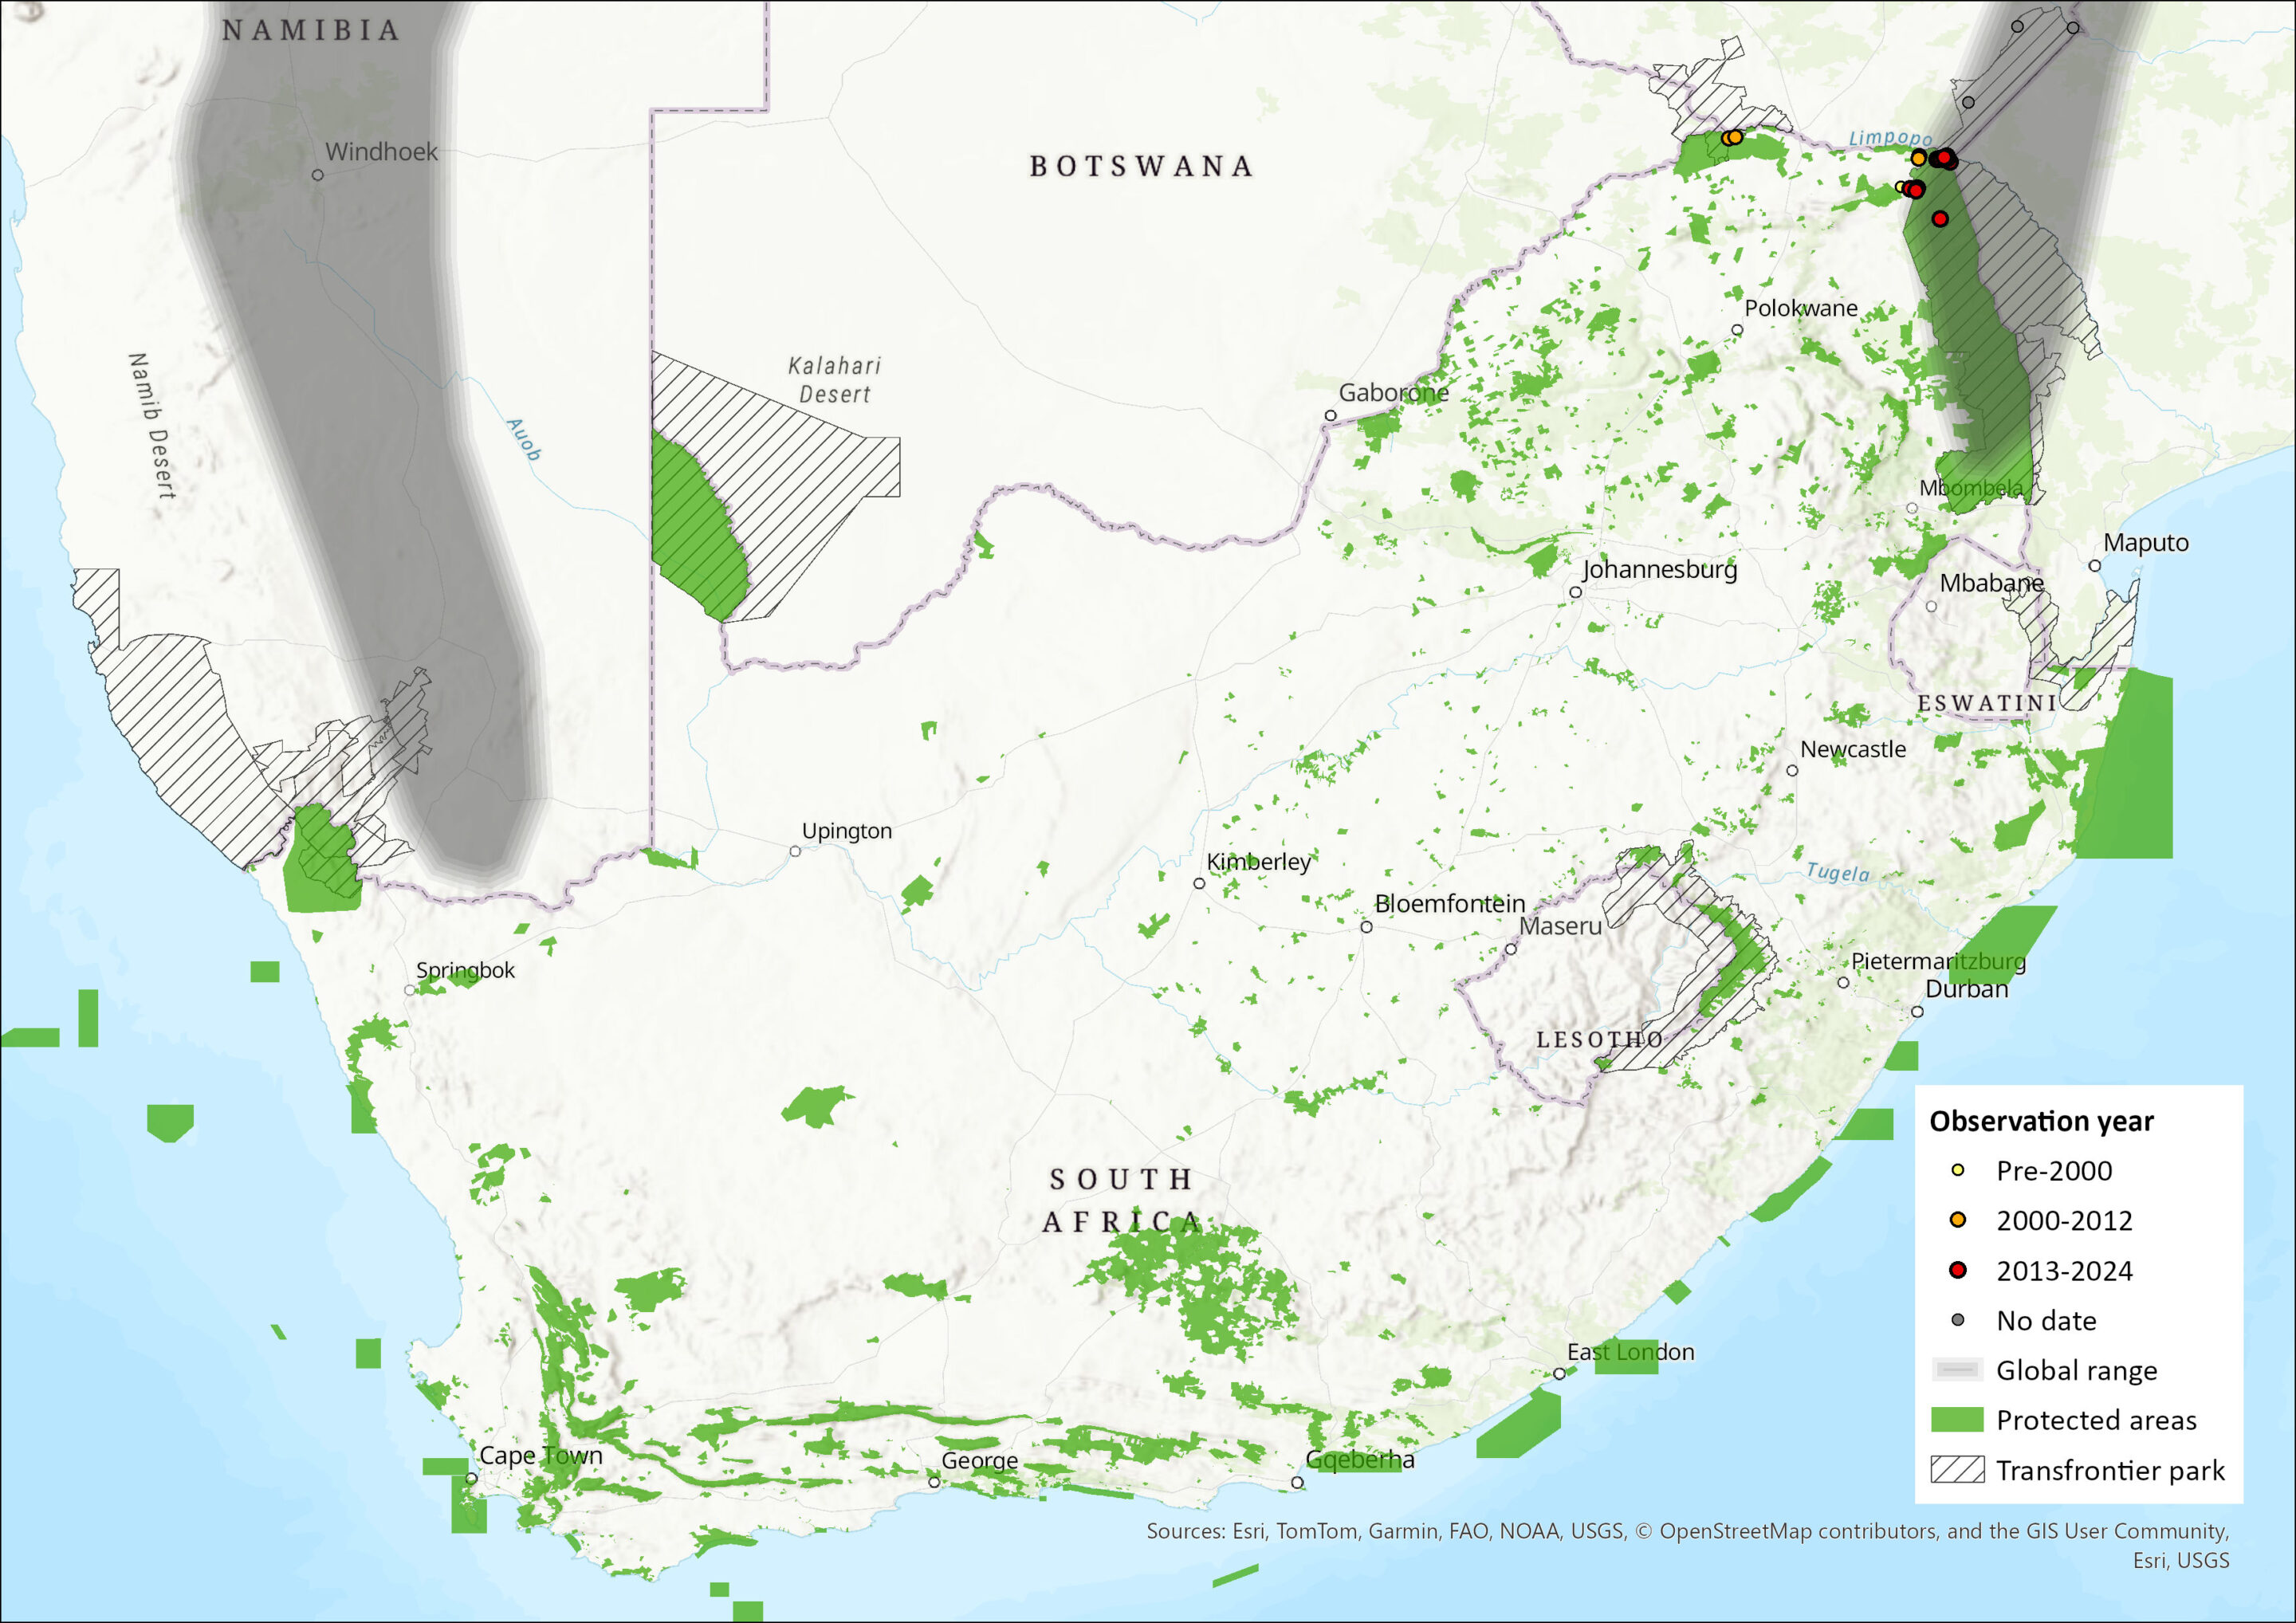Viewport: 2296px width, 1623px height.
Task: Click the BOTSWANA country label
Action: tap(1141, 166)
